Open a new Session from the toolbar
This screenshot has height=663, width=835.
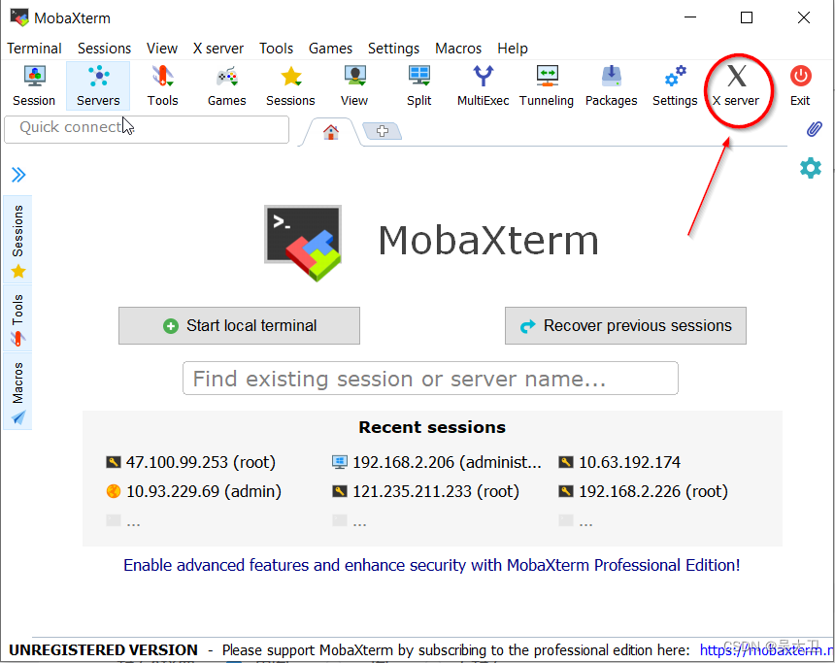pos(33,85)
